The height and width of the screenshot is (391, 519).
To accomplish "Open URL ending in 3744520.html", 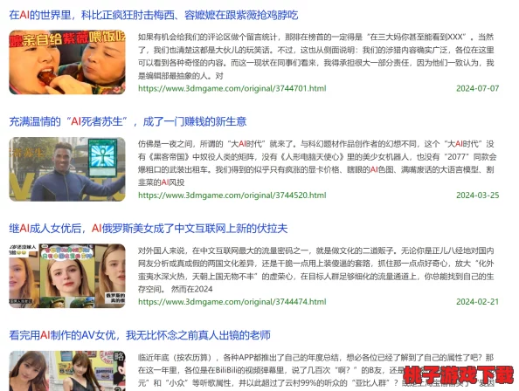I will tap(232, 195).
